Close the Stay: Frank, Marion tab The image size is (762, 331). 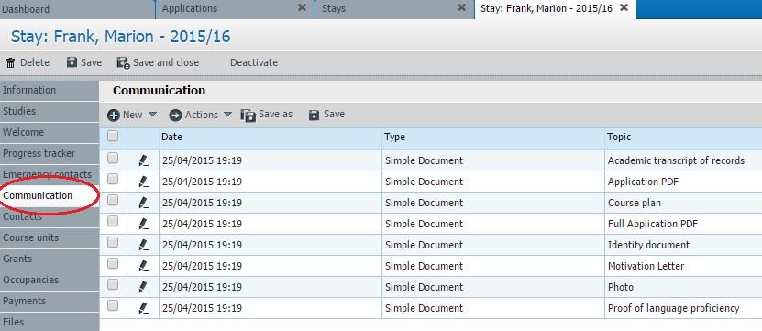624,7
